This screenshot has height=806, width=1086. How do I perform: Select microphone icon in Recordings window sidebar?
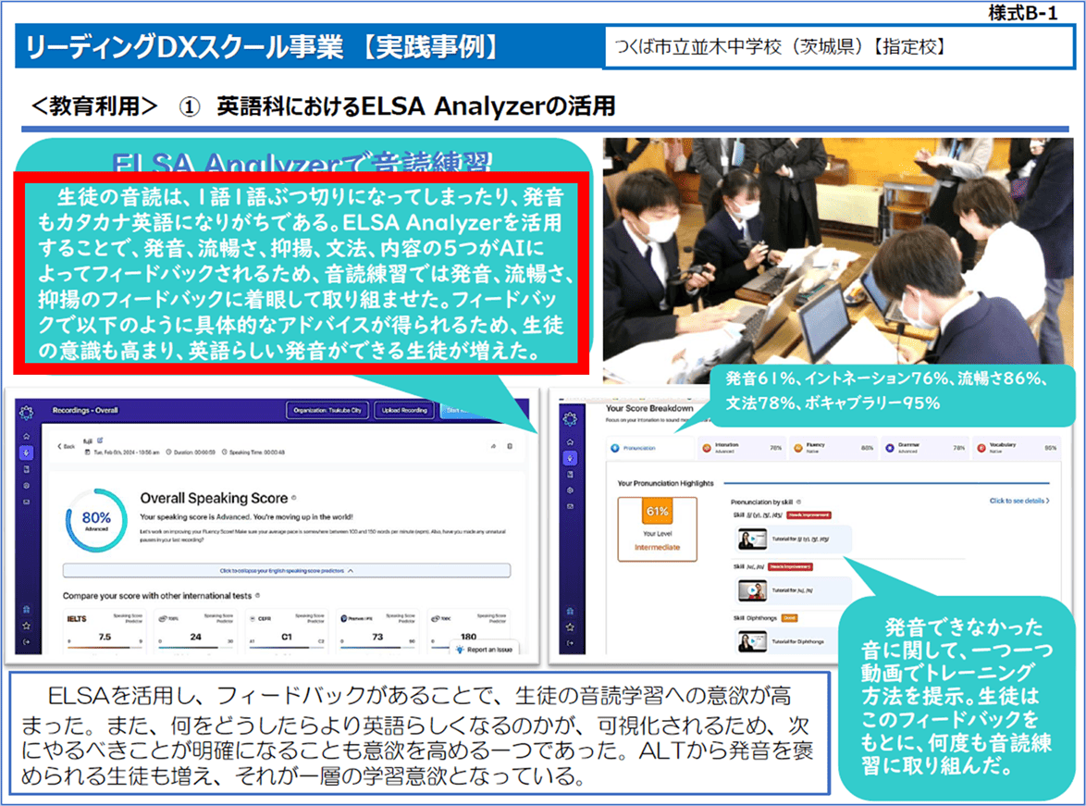point(26,453)
